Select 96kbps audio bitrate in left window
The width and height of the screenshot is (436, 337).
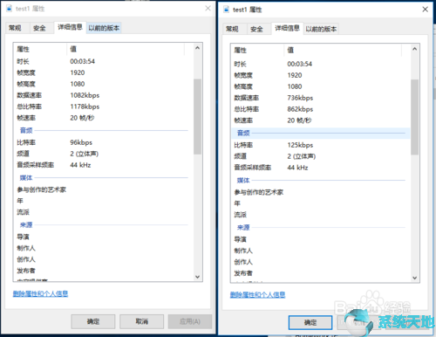coord(81,142)
